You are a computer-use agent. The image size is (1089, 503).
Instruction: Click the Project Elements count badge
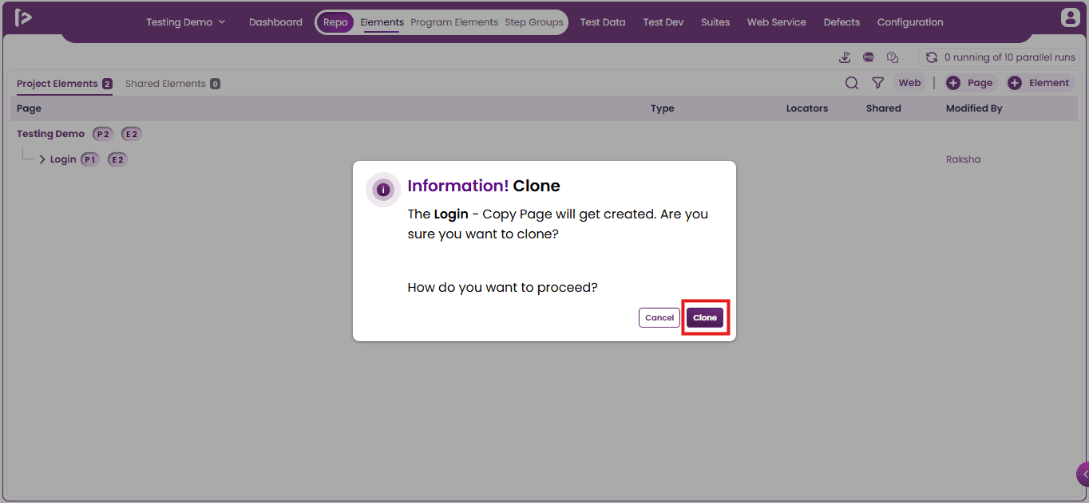click(x=107, y=84)
